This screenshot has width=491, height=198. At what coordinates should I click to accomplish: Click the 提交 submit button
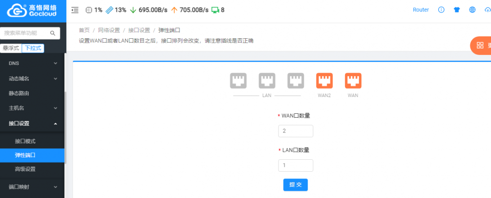(x=295, y=185)
